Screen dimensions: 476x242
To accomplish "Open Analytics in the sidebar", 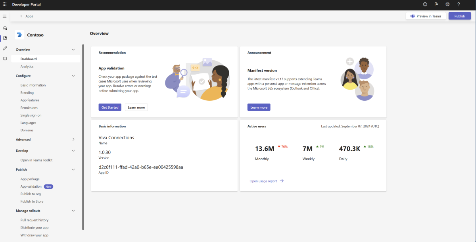I will (27, 67).
